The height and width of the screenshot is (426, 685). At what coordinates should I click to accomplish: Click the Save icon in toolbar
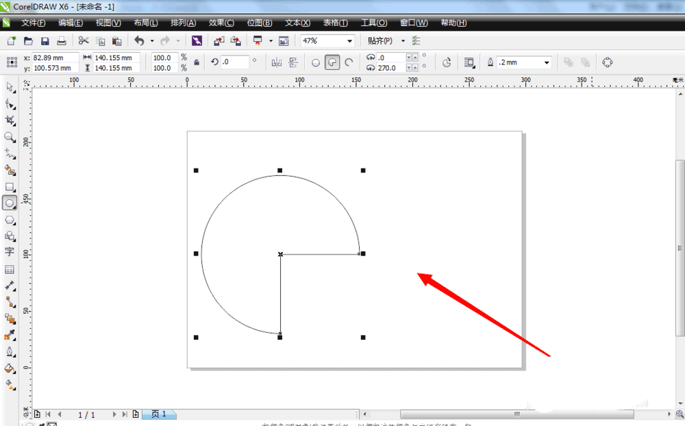[45, 41]
